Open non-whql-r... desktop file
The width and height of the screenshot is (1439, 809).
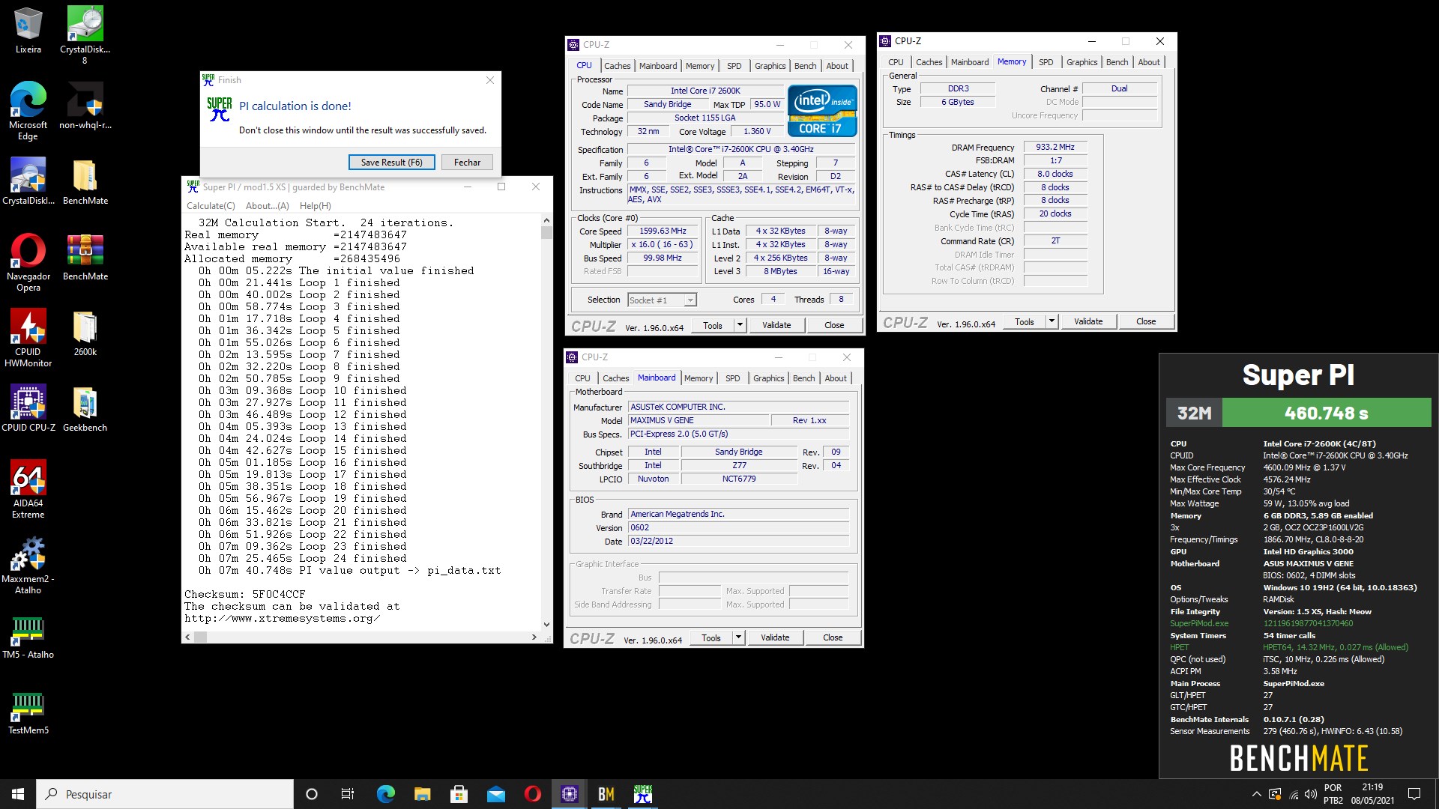[x=85, y=106]
